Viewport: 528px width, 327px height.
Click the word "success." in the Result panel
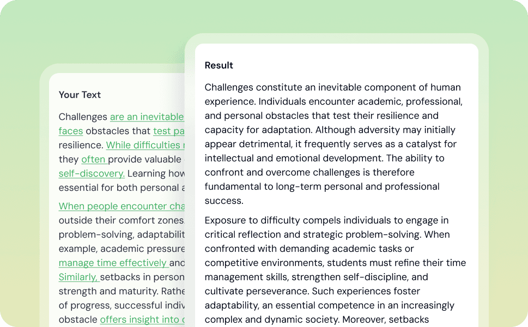click(224, 201)
